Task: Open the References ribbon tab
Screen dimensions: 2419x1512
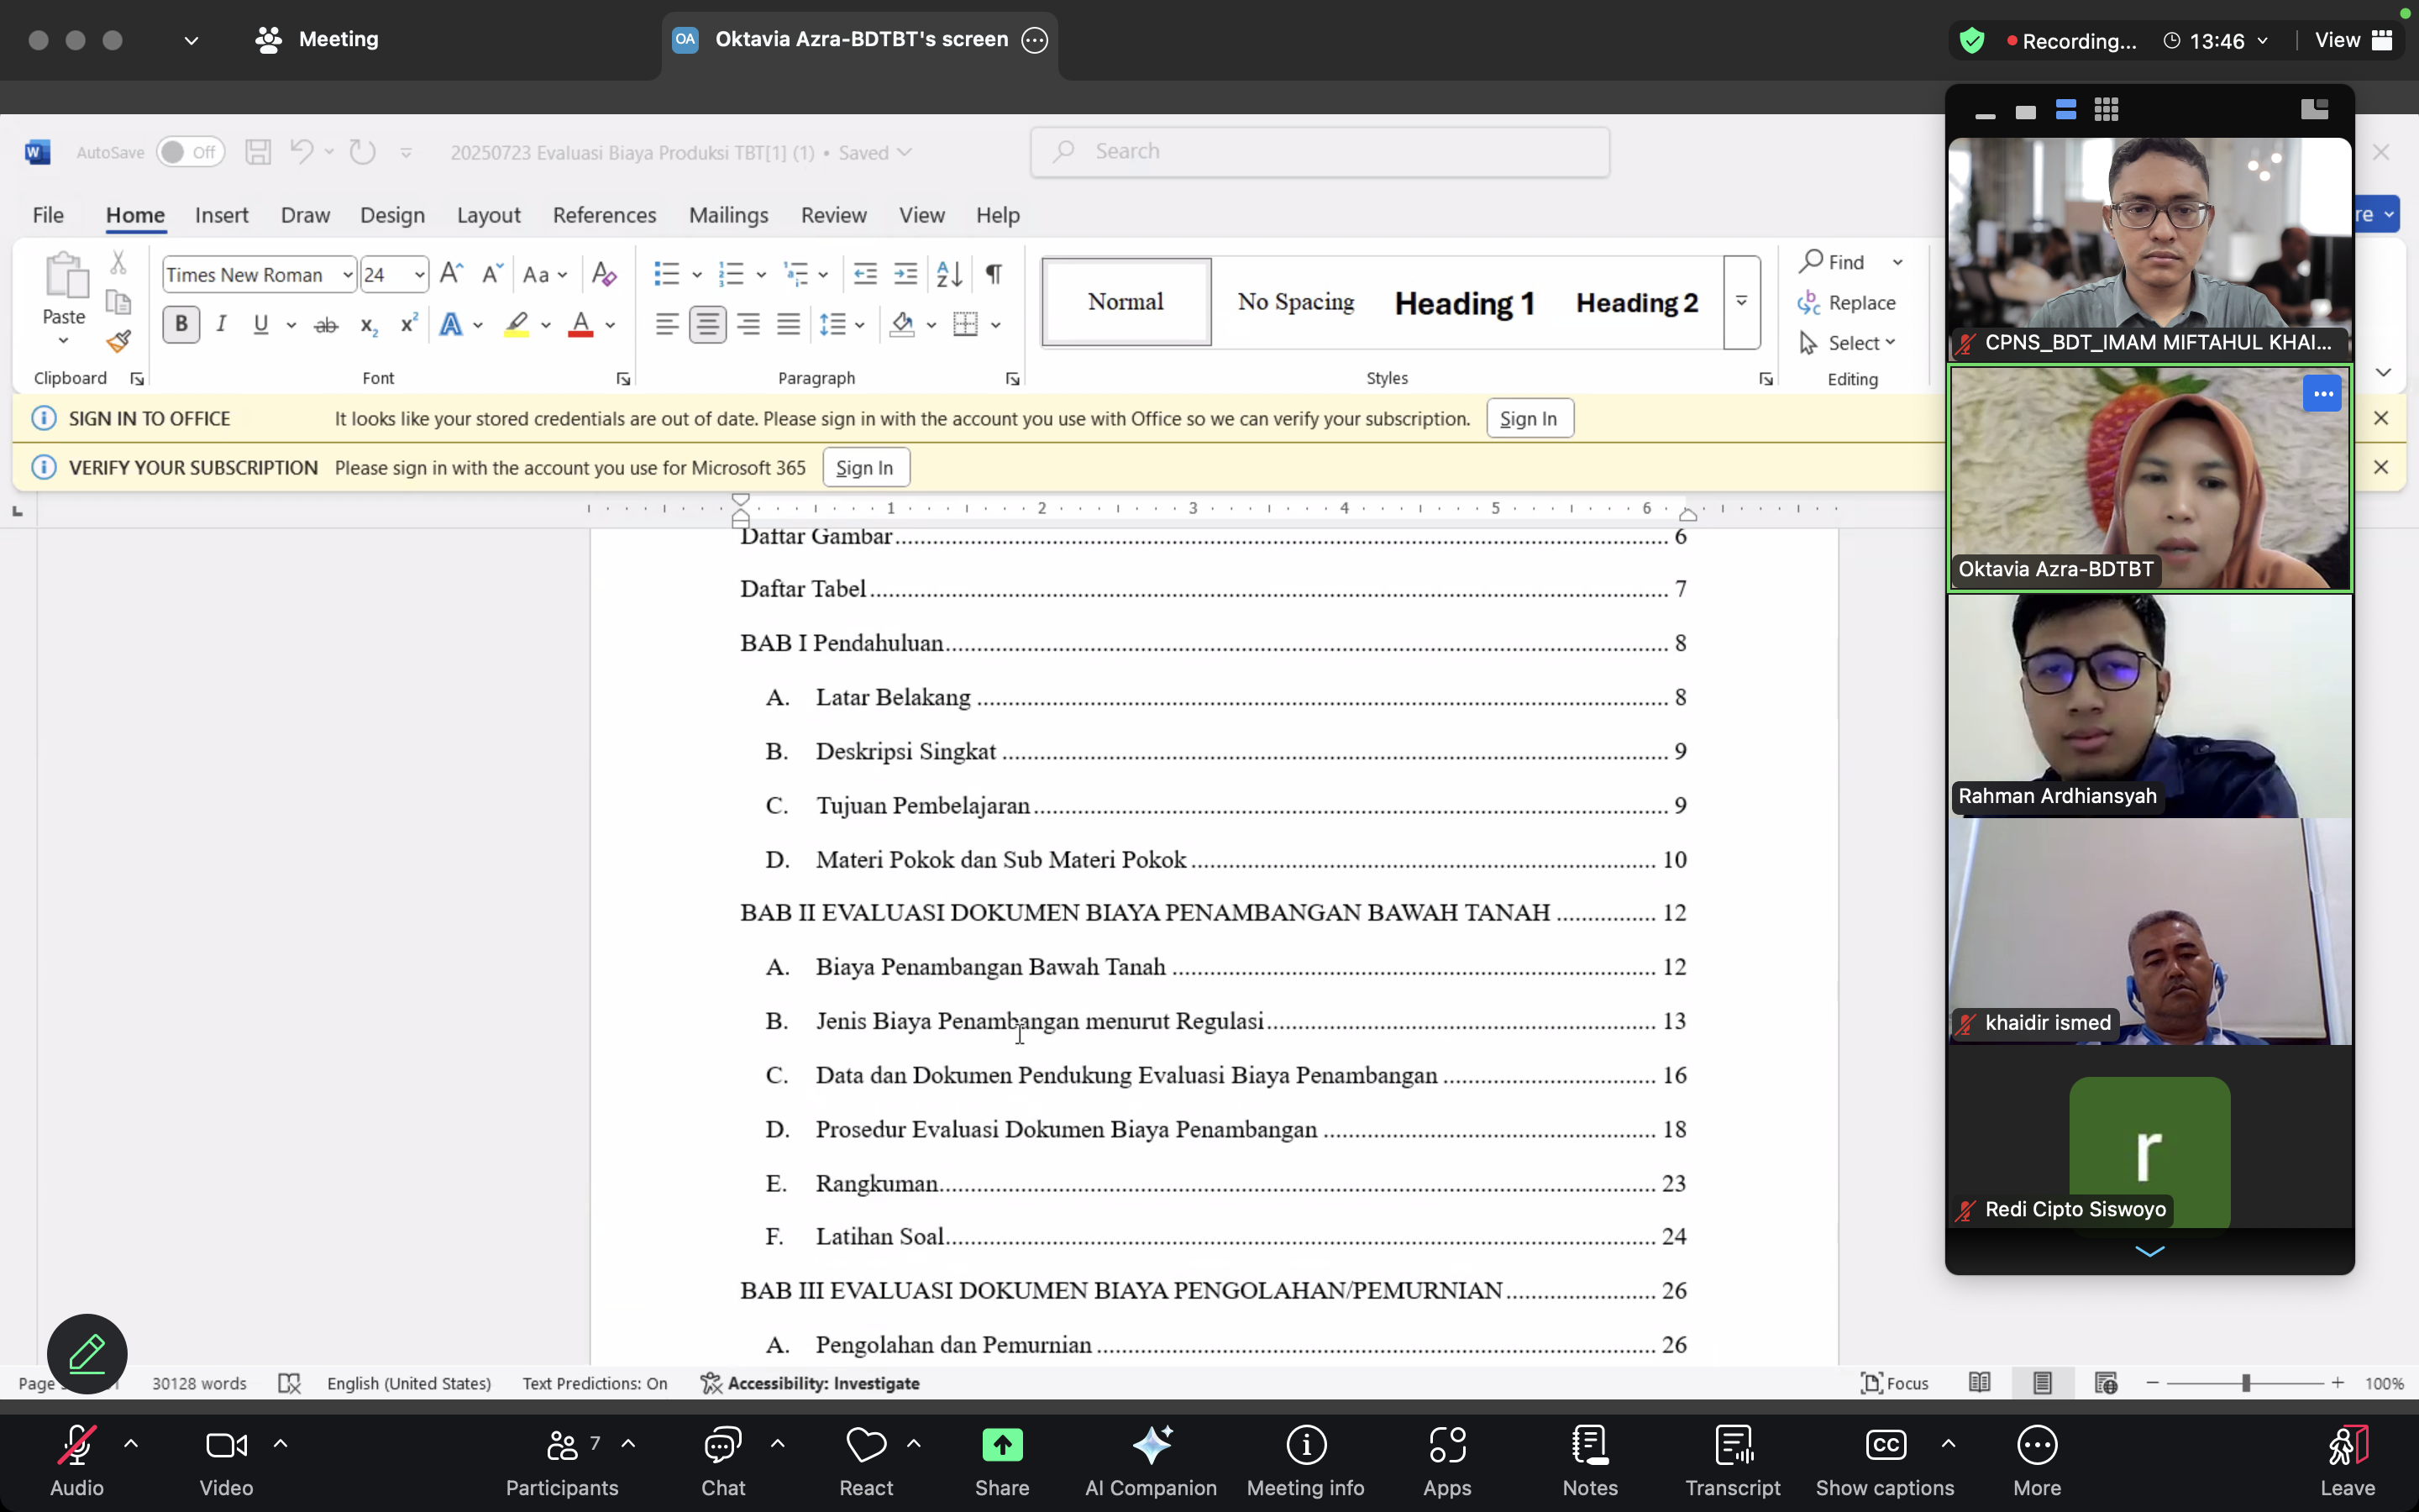Action: [604, 215]
